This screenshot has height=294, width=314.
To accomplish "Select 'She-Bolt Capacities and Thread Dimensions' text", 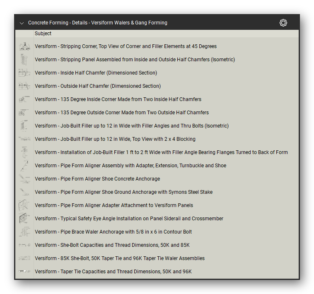I will (112, 245).
